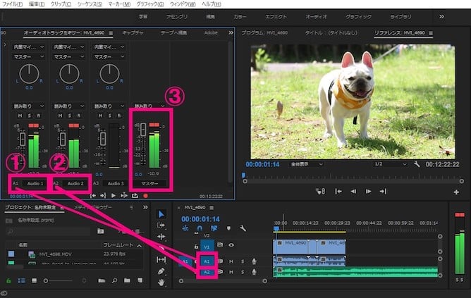Open Audio 1 automation mode dropdown
471x298 pixels.
(x=29, y=106)
